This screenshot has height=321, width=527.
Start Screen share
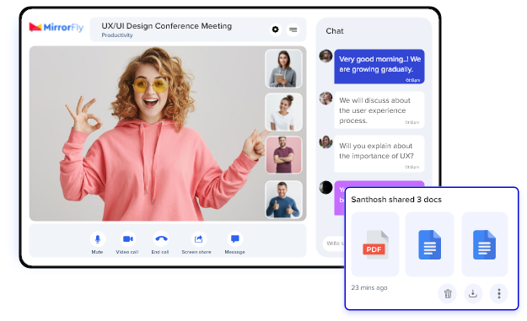pyautogui.click(x=199, y=239)
